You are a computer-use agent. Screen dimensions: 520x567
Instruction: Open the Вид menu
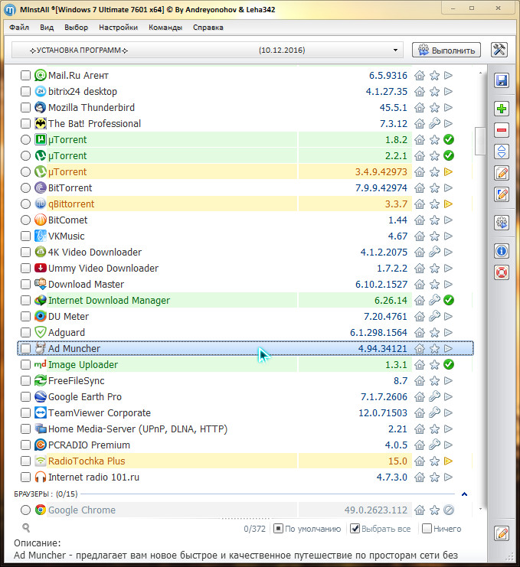[x=47, y=27]
